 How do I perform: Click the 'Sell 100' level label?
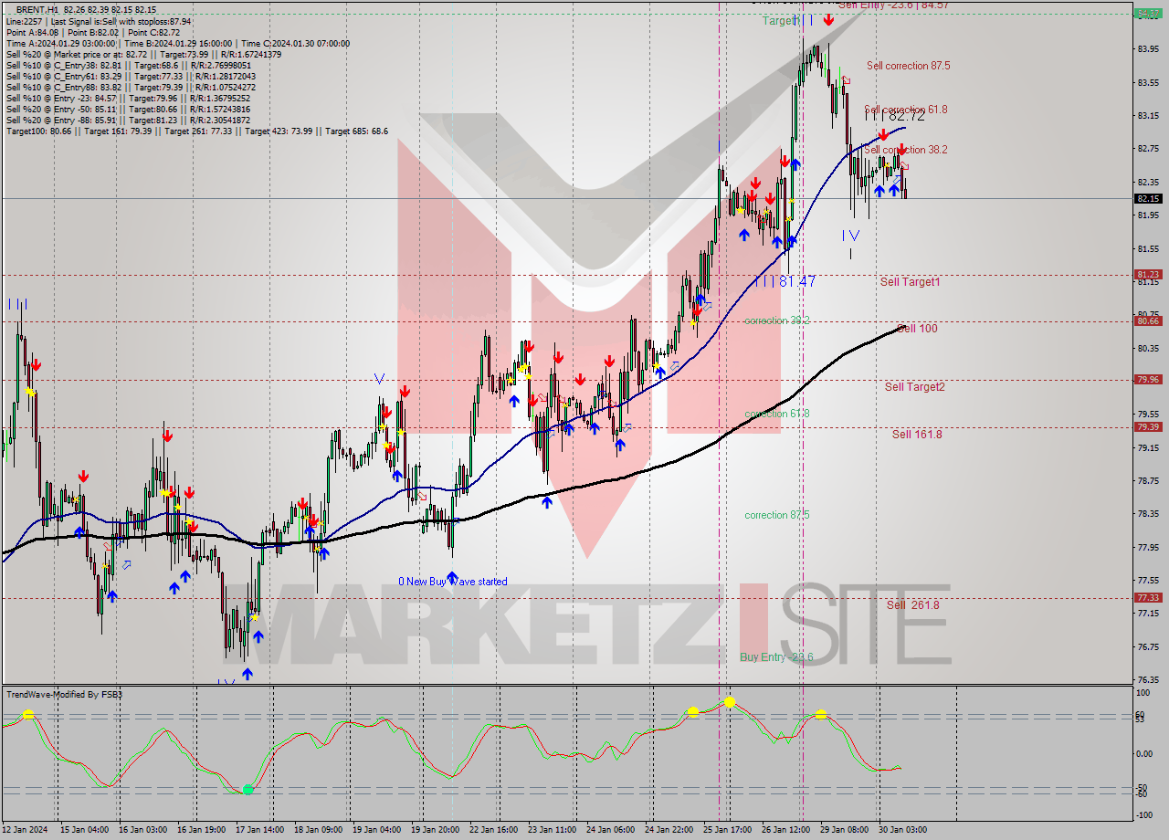[x=917, y=329]
